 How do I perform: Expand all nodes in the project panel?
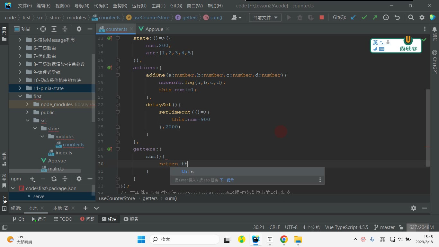pyautogui.click(x=54, y=29)
